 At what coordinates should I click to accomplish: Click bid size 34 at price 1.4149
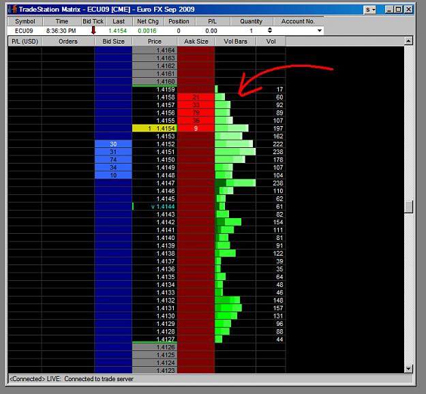pyautogui.click(x=113, y=168)
